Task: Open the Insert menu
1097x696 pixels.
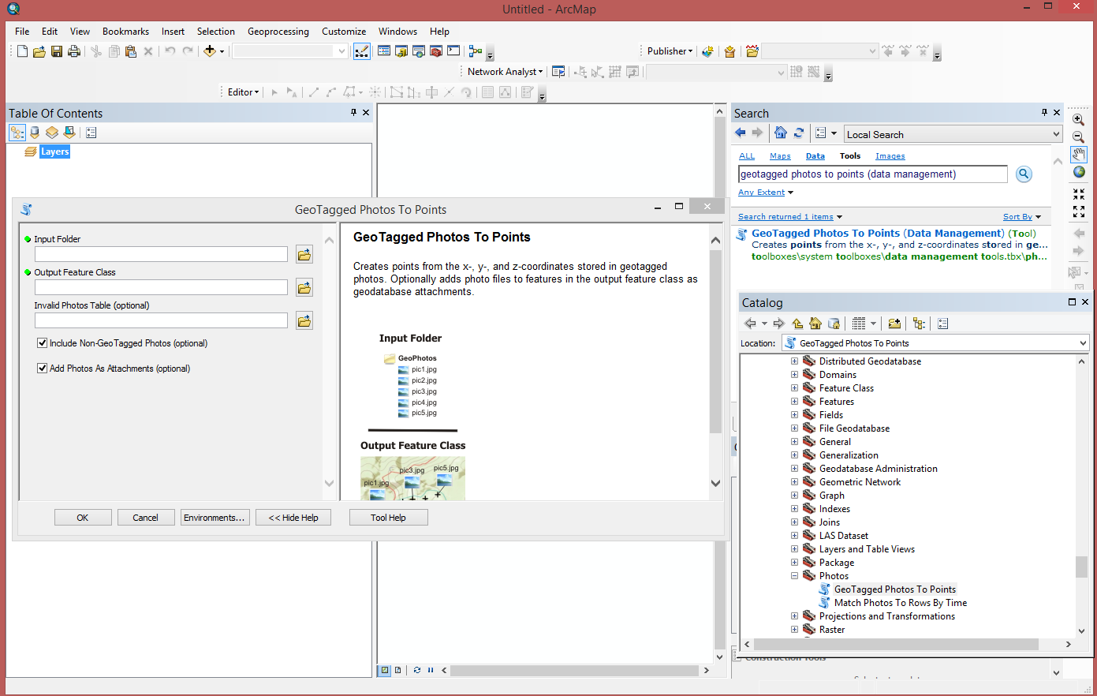Action: (173, 32)
